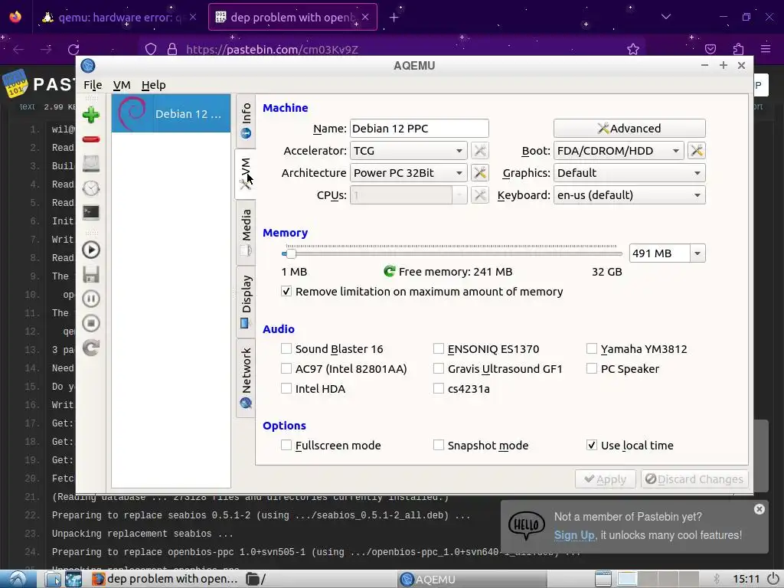Click Firefox reload page icon
Screen dimensions: 784x588
click(74, 50)
